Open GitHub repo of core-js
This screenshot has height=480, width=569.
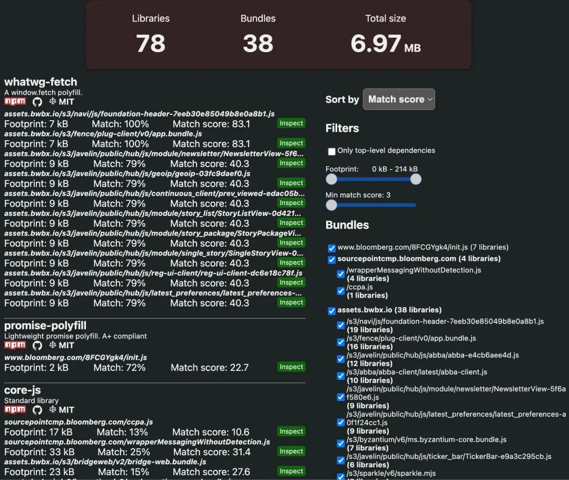(x=37, y=410)
